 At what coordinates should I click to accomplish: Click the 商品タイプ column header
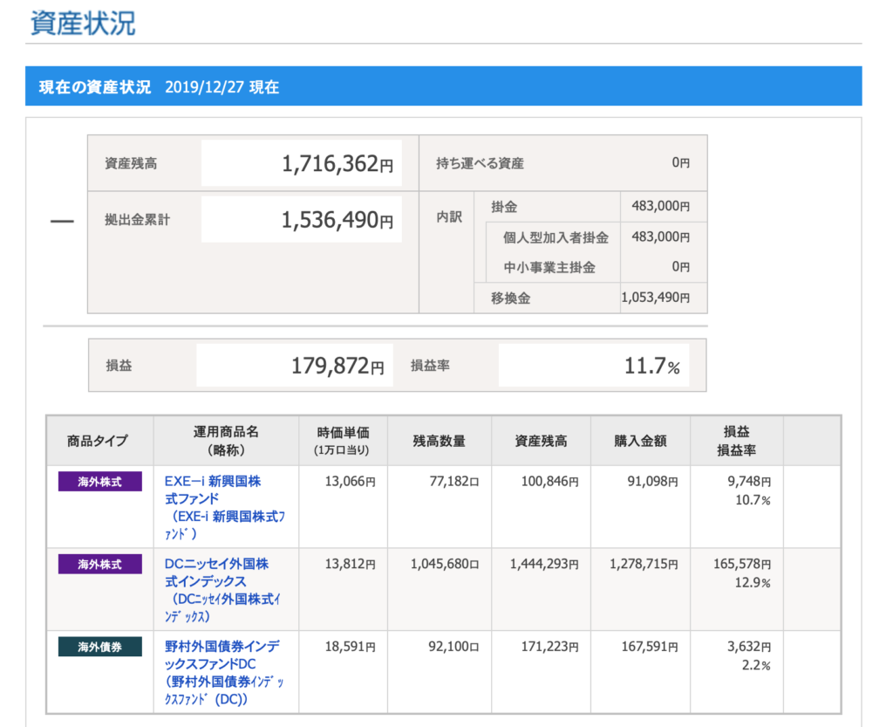coord(98,441)
